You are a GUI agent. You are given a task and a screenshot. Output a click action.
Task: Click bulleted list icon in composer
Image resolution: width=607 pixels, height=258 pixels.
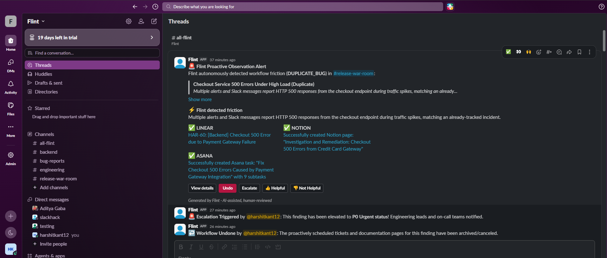tap(245, 247)
